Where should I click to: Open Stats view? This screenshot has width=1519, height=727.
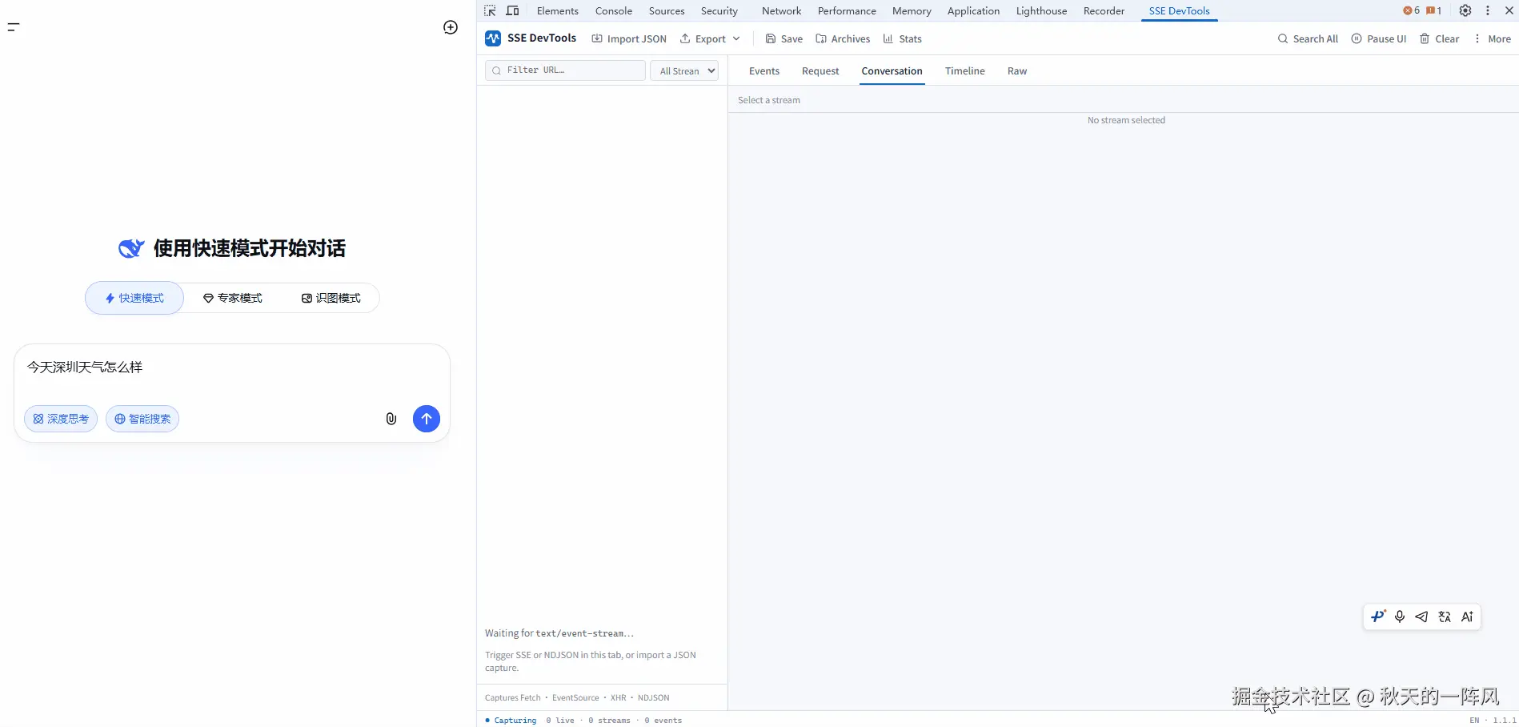point(903,38)
